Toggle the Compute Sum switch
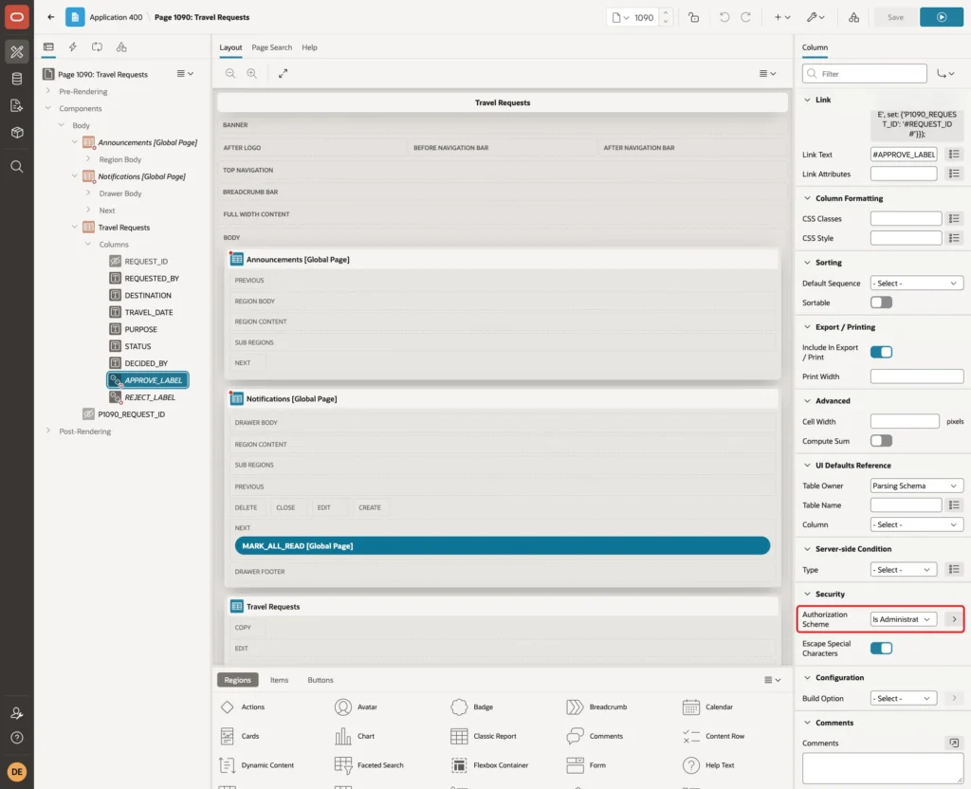The width and height of the screenshot is (971, 789). [x=881, y=441]
